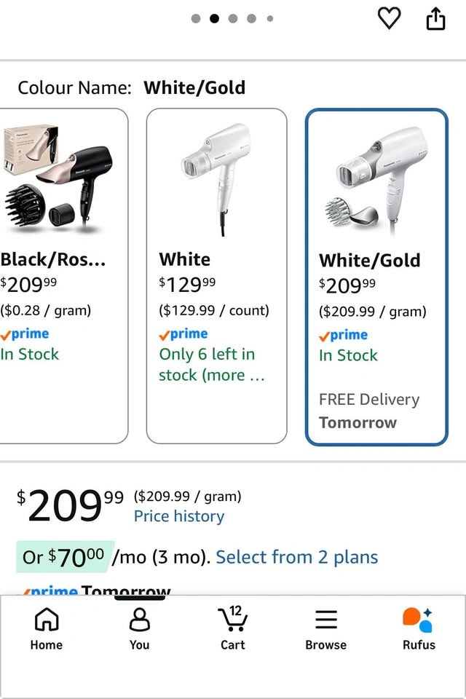Jump to third image carousel dot
The width and height of the screenshot is (466, 699).
pyautogui.click(x=233, y=19)
